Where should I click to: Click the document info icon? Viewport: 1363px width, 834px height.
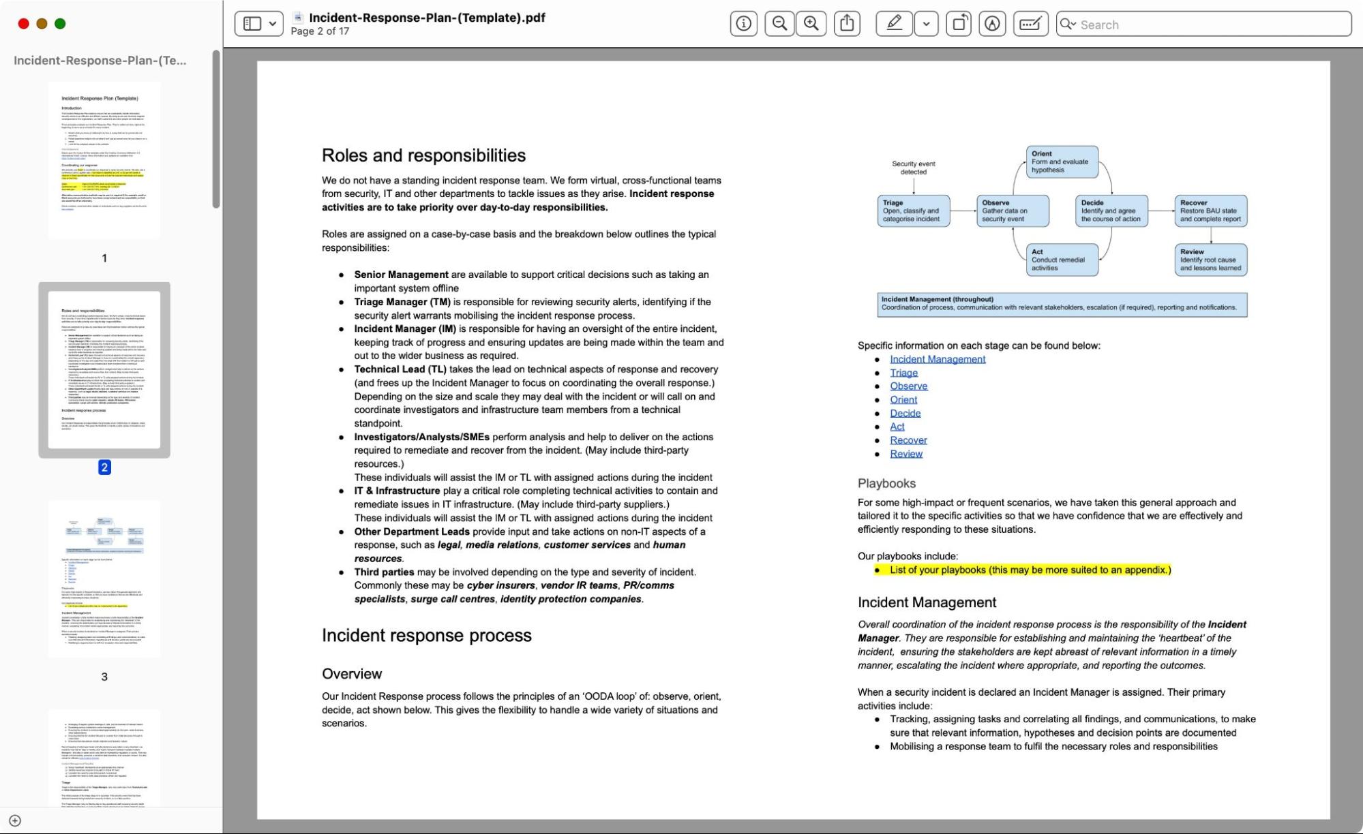(x=744, y=25)
